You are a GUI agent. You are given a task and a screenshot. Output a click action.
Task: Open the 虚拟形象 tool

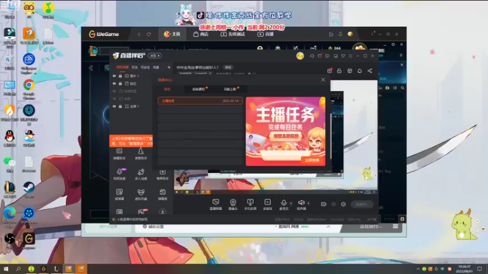tap(141, 194)
